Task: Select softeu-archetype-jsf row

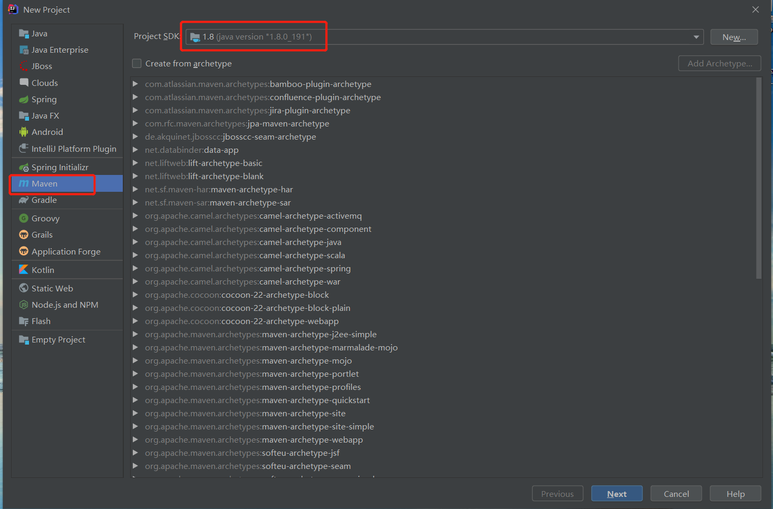Action: pyautogui.click(x=443, y=453)
